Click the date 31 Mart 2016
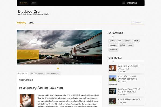The image size is (161, 107). pos(122,72)
